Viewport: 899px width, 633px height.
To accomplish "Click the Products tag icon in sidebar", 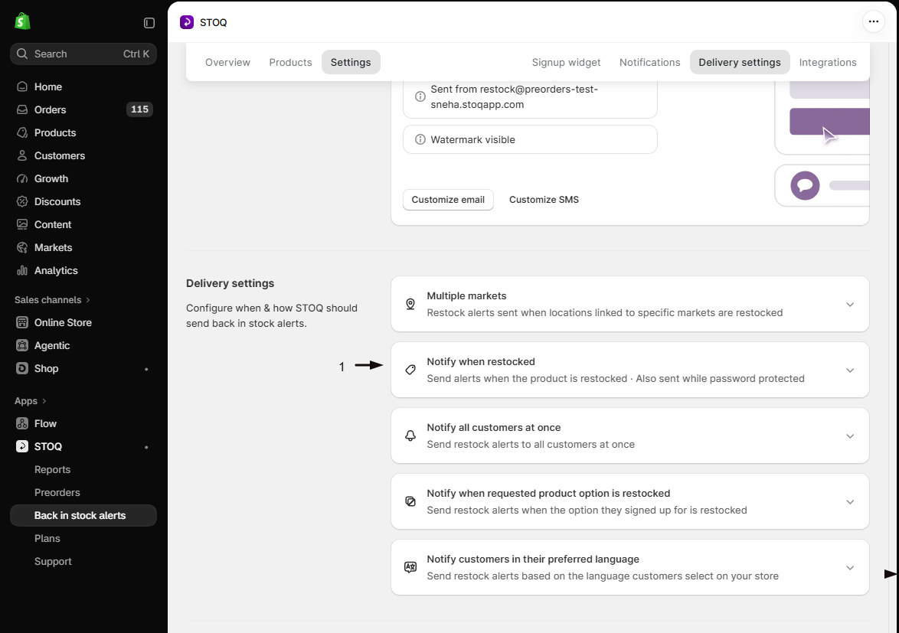I will [22, 132].
